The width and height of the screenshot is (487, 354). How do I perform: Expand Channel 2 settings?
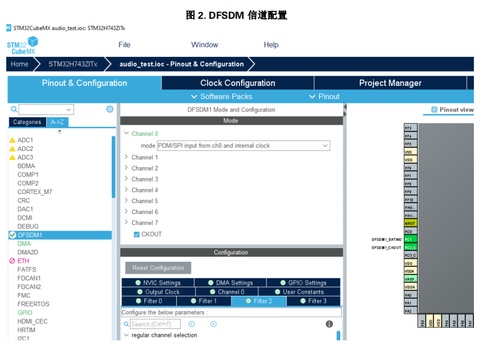point(126,168)
